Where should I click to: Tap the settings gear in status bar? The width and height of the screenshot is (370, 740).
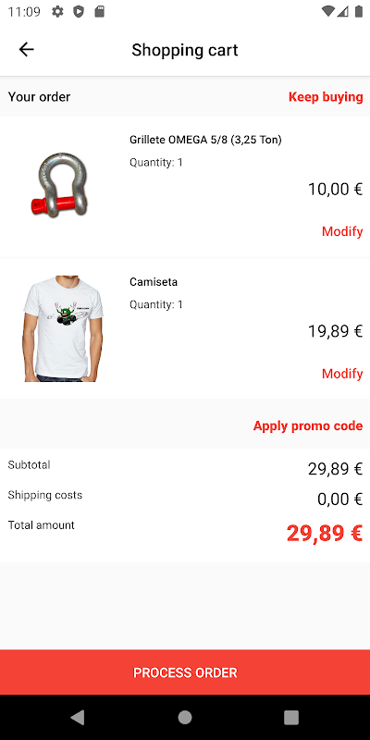[x=57, y=12]
